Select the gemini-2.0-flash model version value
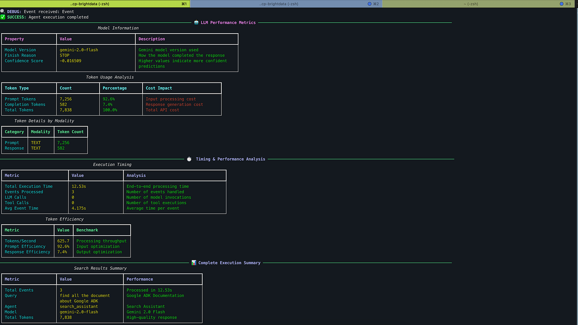 (78, 49)
